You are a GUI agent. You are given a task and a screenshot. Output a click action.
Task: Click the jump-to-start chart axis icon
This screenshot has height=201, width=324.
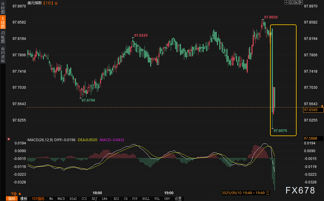click(291, 3)
